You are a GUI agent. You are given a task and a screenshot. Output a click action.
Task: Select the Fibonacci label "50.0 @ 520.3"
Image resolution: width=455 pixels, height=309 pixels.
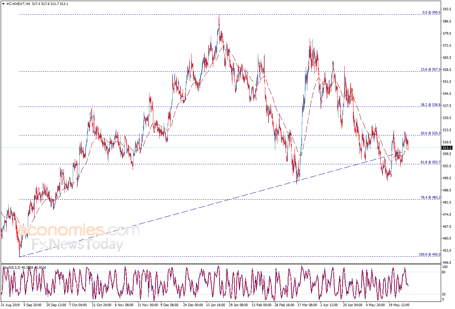coord(431,133)
